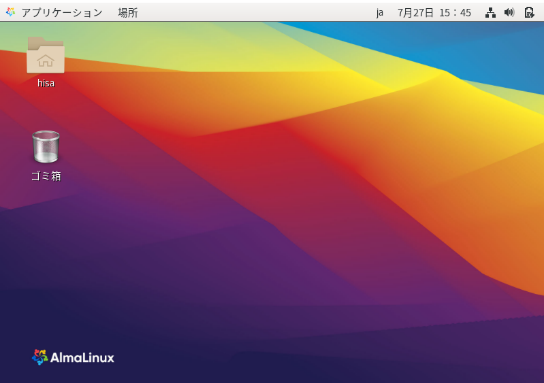Click the AlmaLinux logo in top panel
This screenshot has height=383, width=544.
point(10,12)
